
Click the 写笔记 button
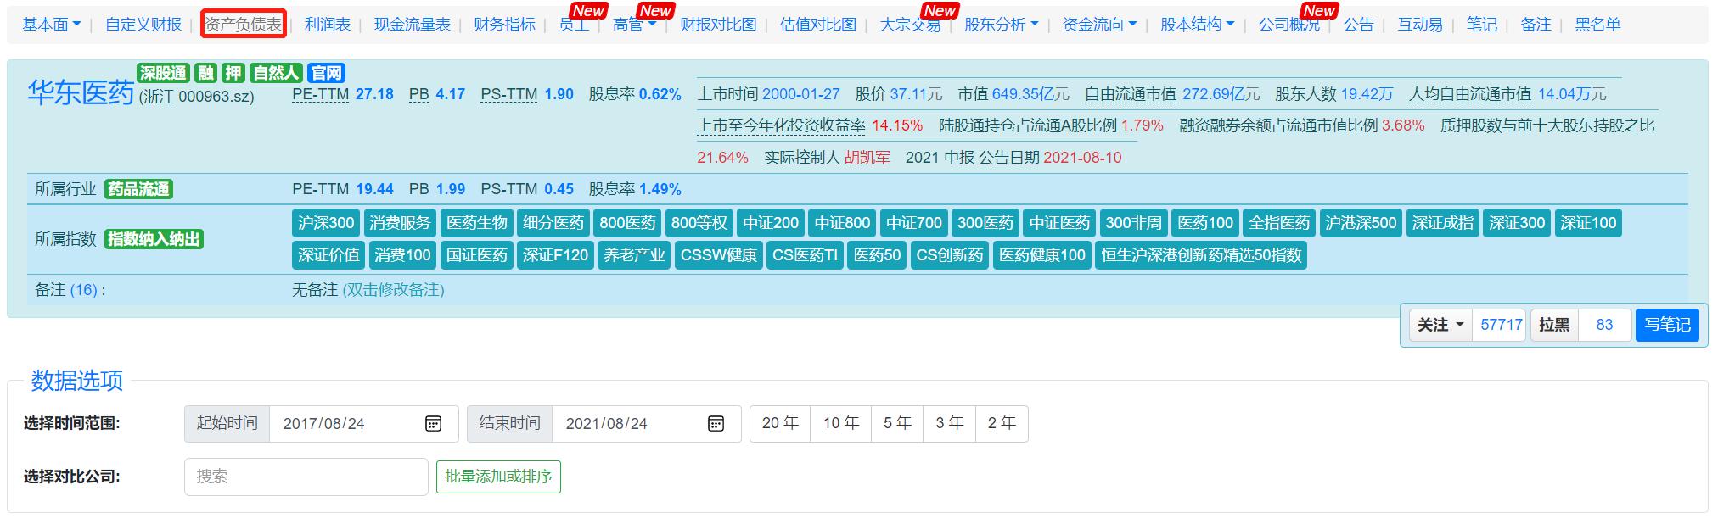pos(1667,325)
